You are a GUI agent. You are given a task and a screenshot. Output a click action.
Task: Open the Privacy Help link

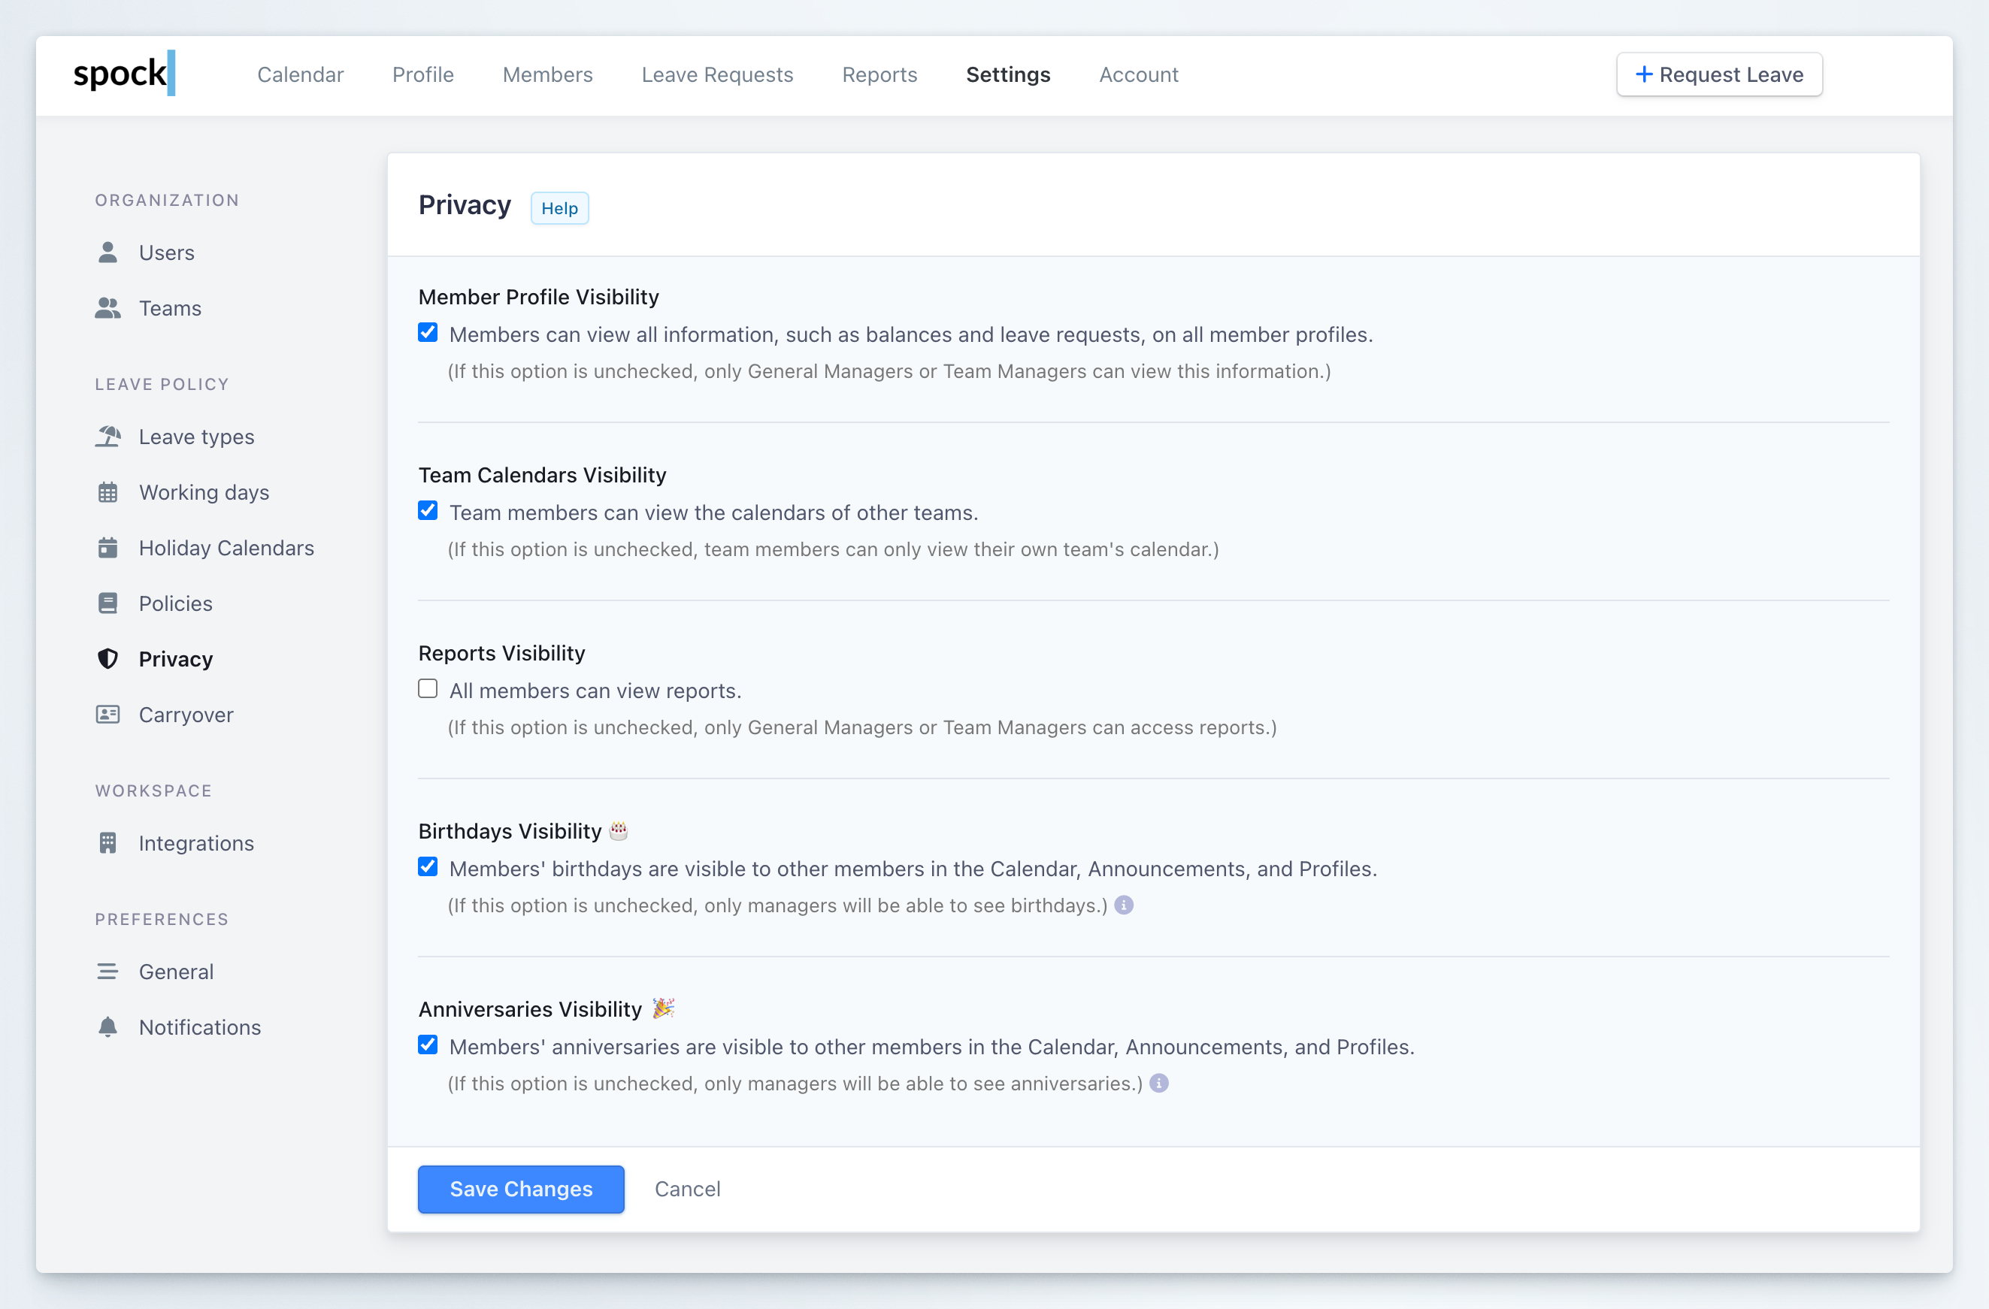point(559,208)
